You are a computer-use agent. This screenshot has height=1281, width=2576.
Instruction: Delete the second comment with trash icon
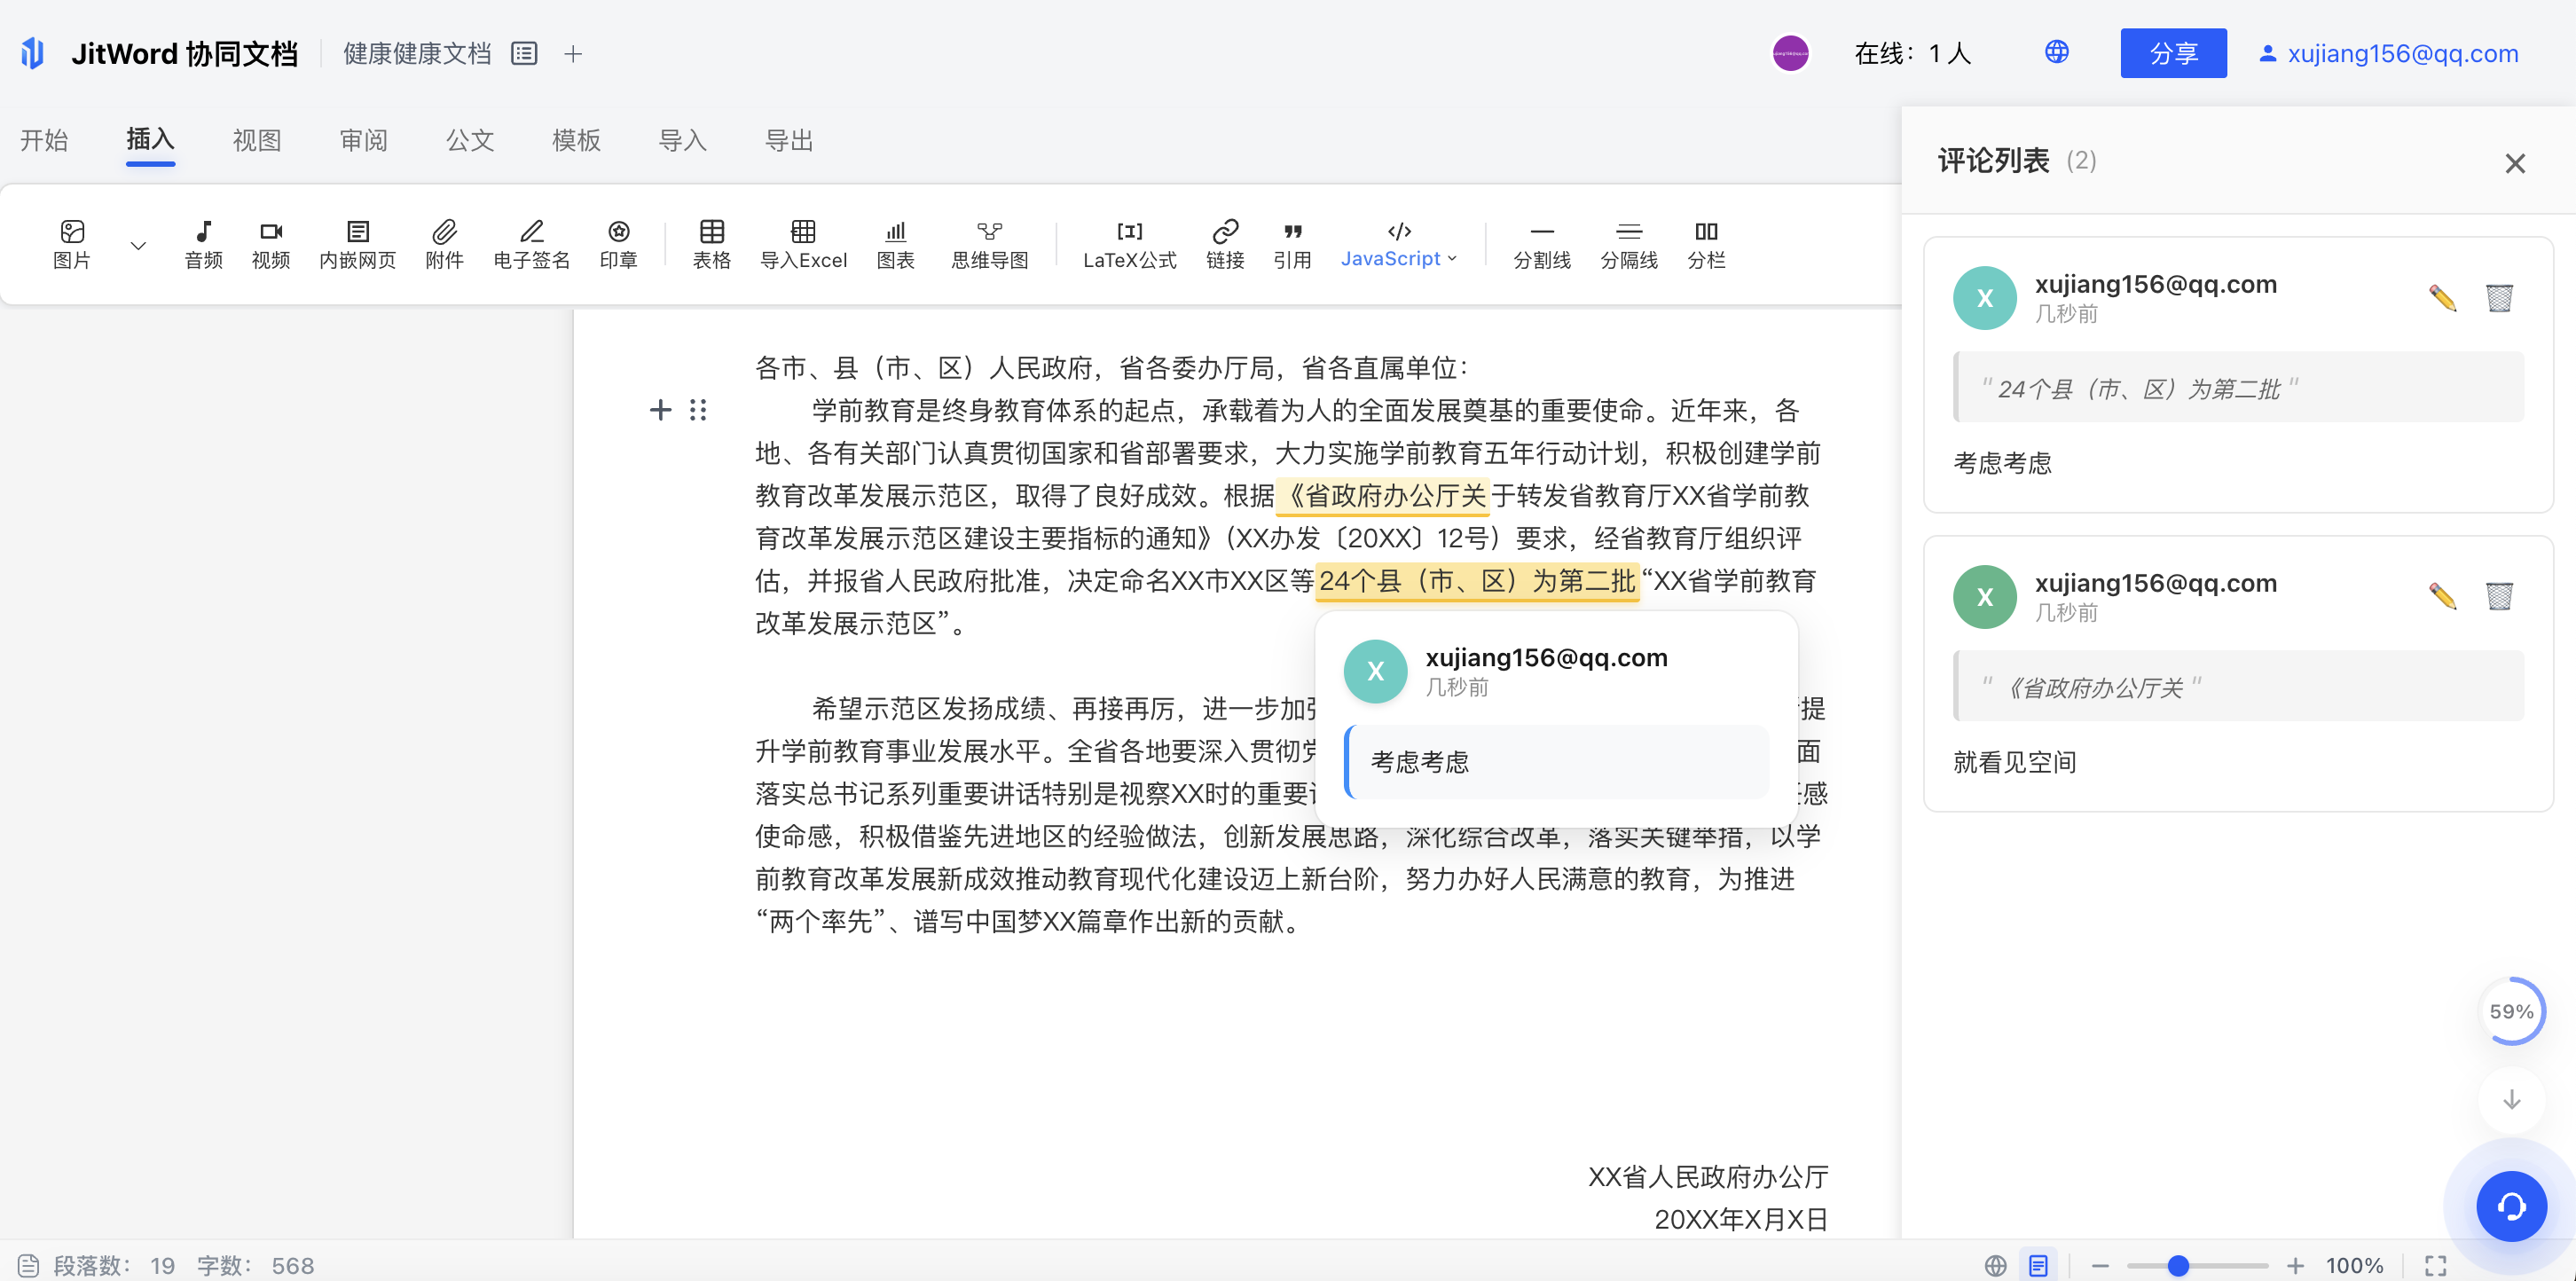point(2499,596)
